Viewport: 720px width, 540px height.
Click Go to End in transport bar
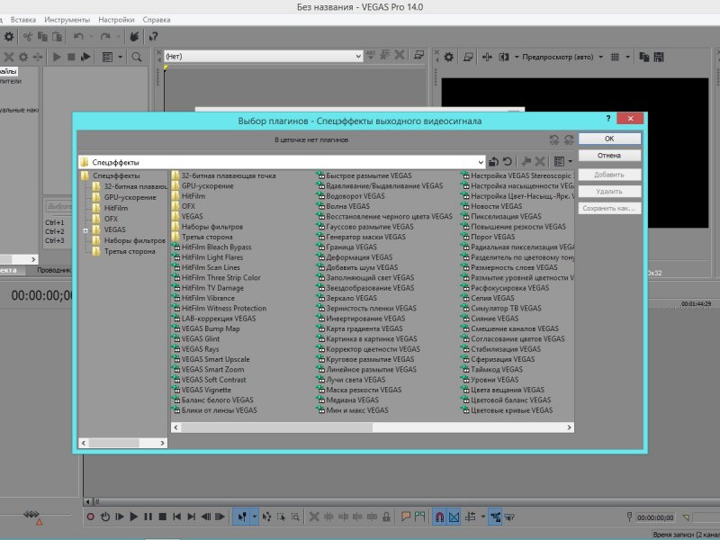pyautogui.click(x=192, y=517)
